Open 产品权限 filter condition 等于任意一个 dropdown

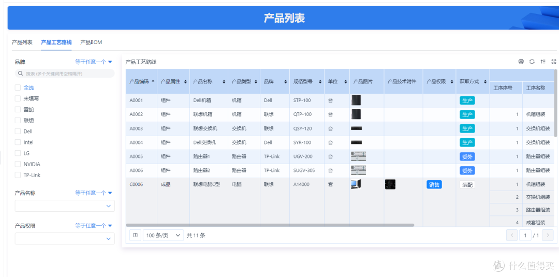[94, 226]
